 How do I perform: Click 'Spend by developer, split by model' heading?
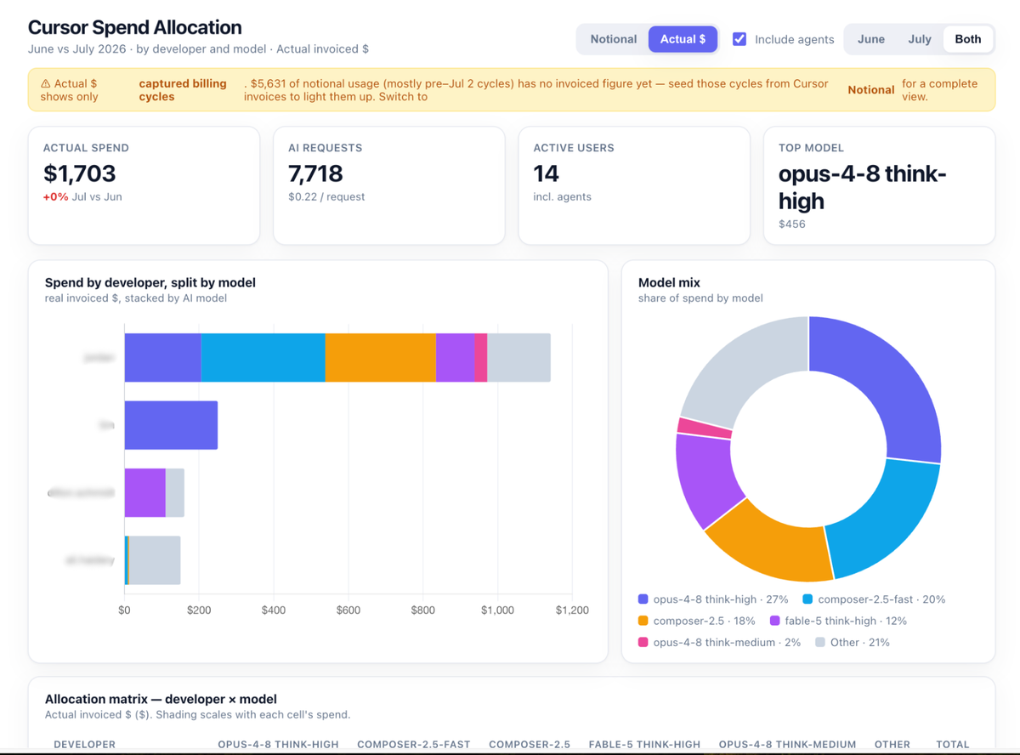coord(150,282)
